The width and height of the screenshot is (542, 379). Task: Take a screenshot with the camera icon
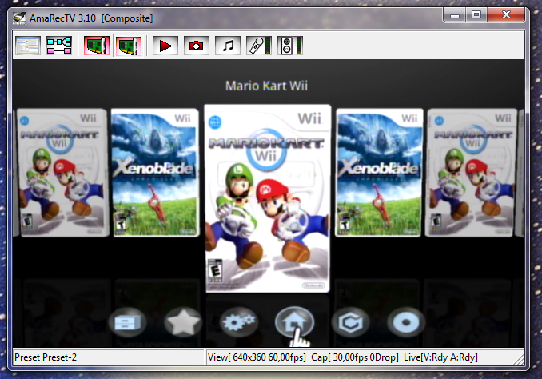(197, 46)
